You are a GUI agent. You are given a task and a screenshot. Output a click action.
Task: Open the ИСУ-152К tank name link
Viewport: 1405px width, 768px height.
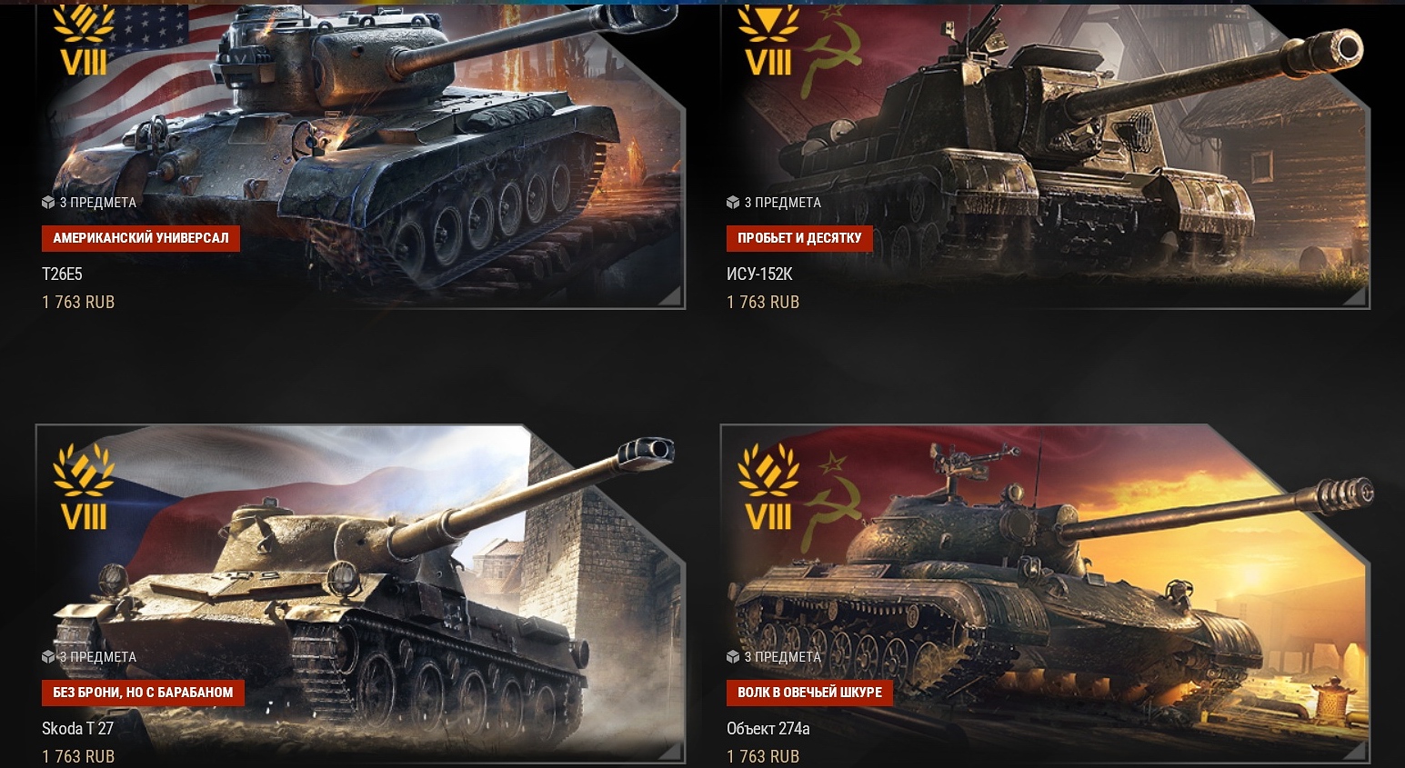point(759,274)
